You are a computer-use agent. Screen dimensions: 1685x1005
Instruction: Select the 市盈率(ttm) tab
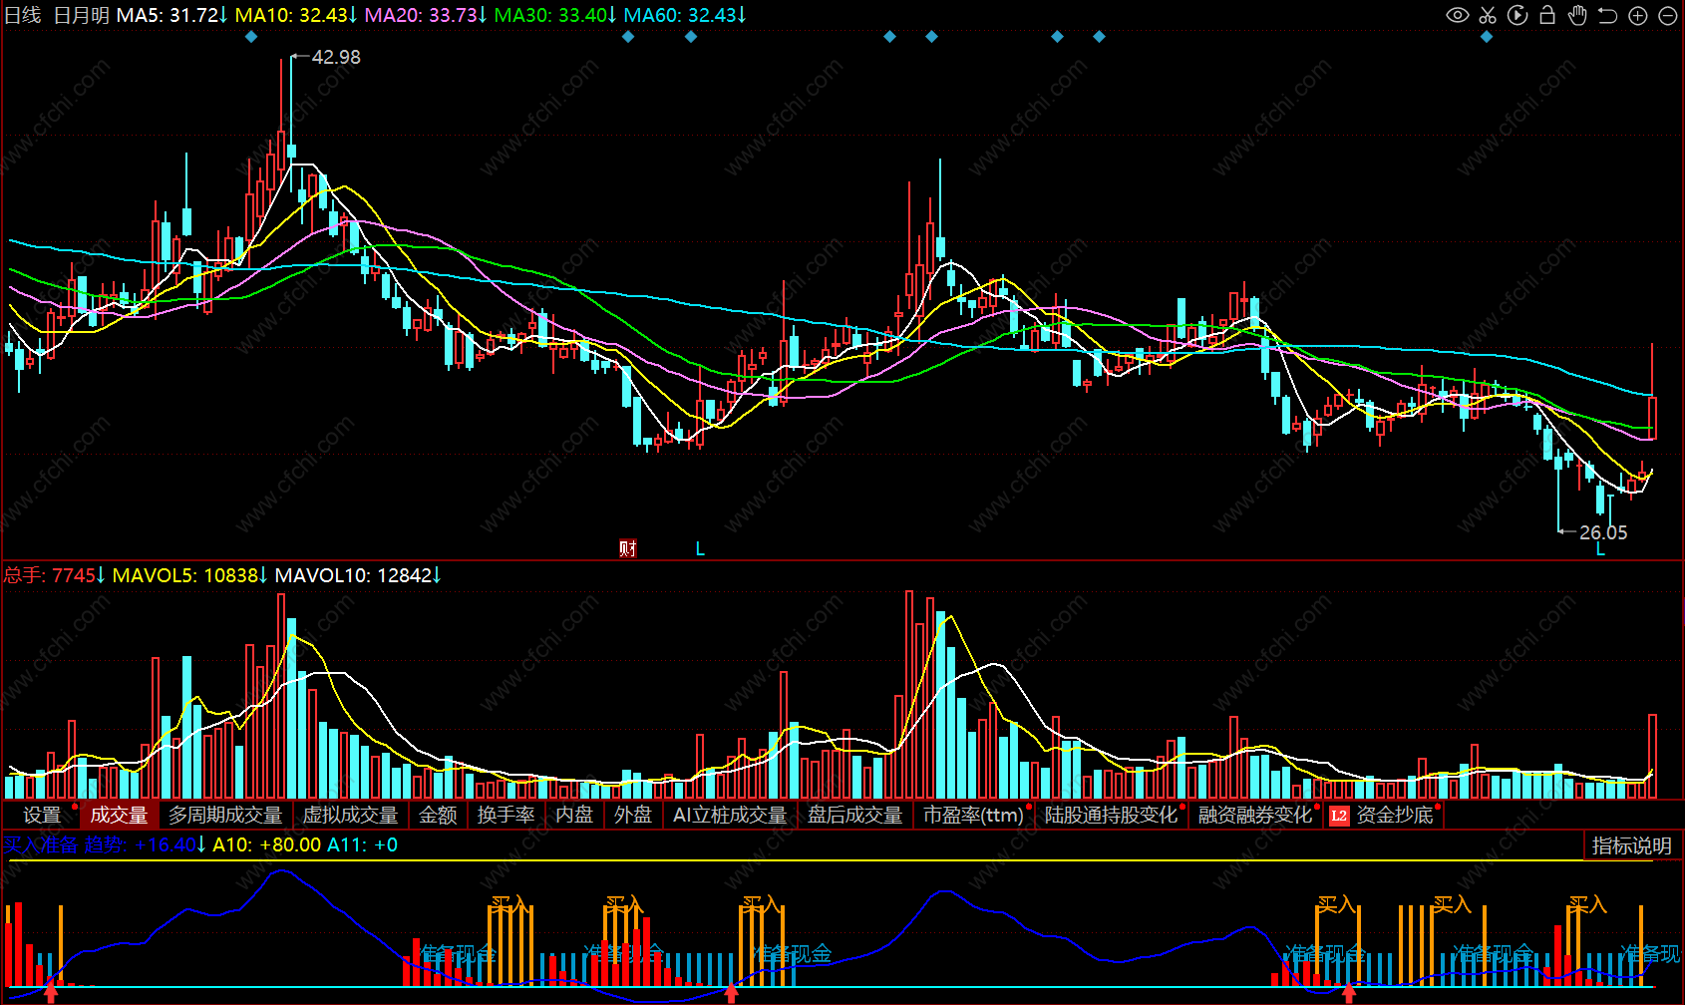point(974,816)
